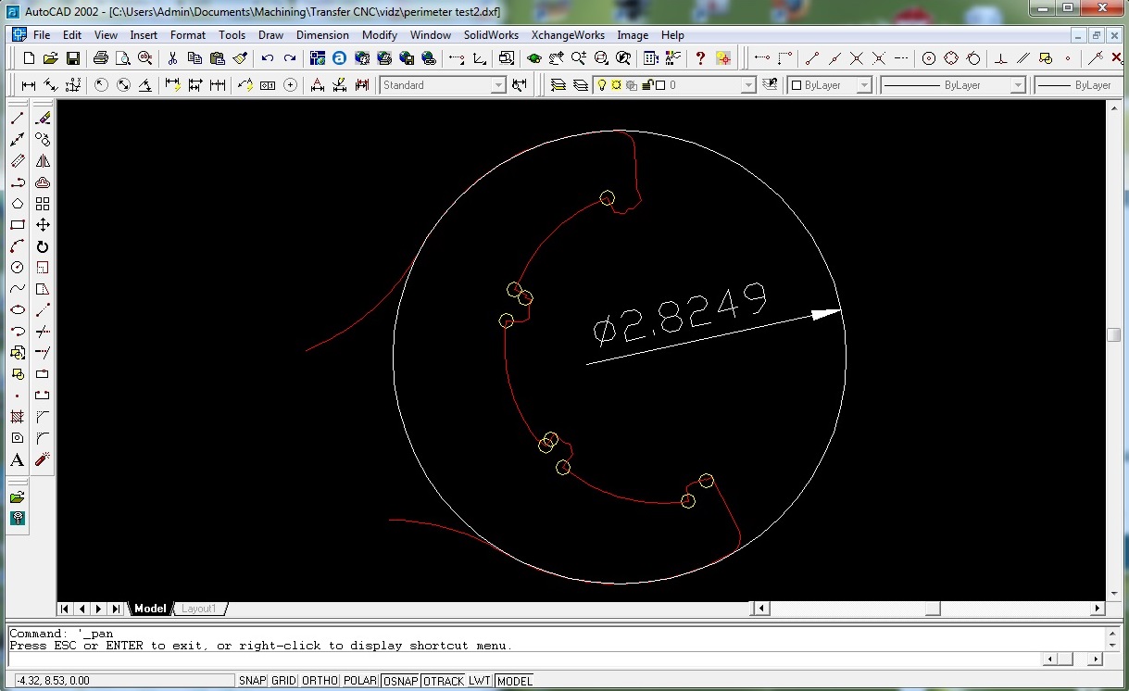The width and height of the screenshot is (1129, 691).
Task: Switch to the Layout1 tab
Action: [x=199, y=609]
